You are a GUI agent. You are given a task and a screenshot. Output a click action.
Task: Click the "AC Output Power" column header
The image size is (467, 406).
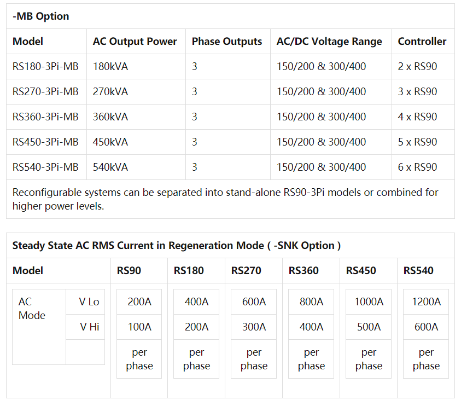coord(135,42)
